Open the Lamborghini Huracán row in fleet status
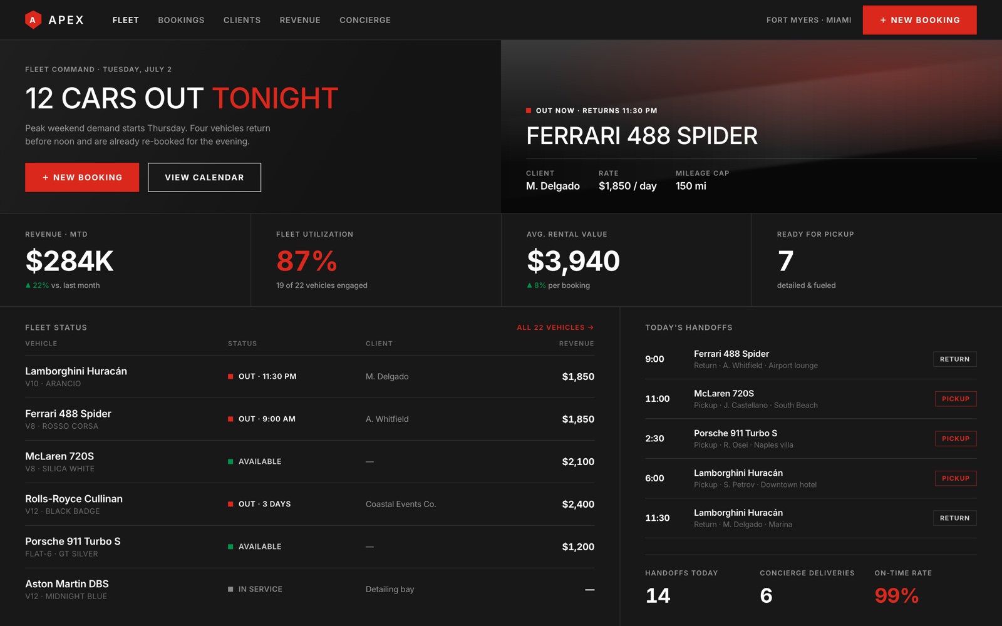The height and width of the screenshot is (626, 1002). pos(309,376)
